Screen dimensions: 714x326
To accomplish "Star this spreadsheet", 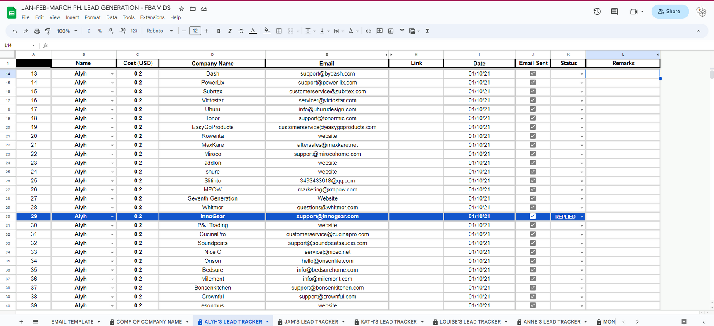I will pos(181,9).
